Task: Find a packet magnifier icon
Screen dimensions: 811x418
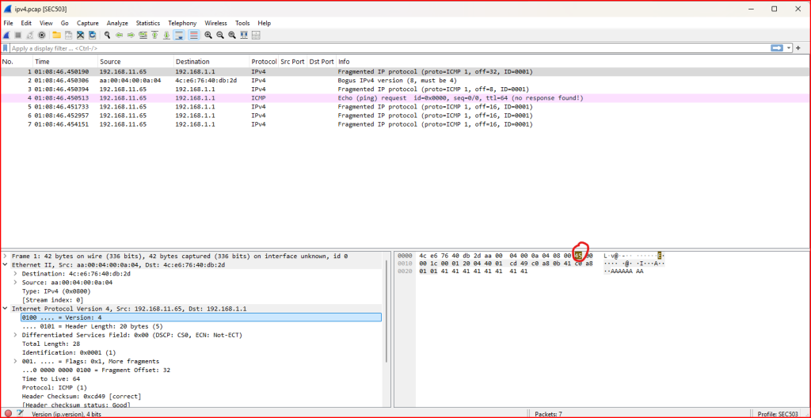Action: (107, 35)
